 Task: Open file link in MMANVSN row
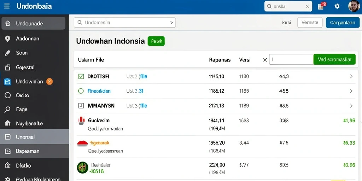click(144, 106)
